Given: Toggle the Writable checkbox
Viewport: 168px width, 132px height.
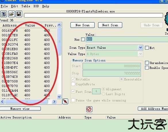Looking at the screenshot, I should click(73, 79).
